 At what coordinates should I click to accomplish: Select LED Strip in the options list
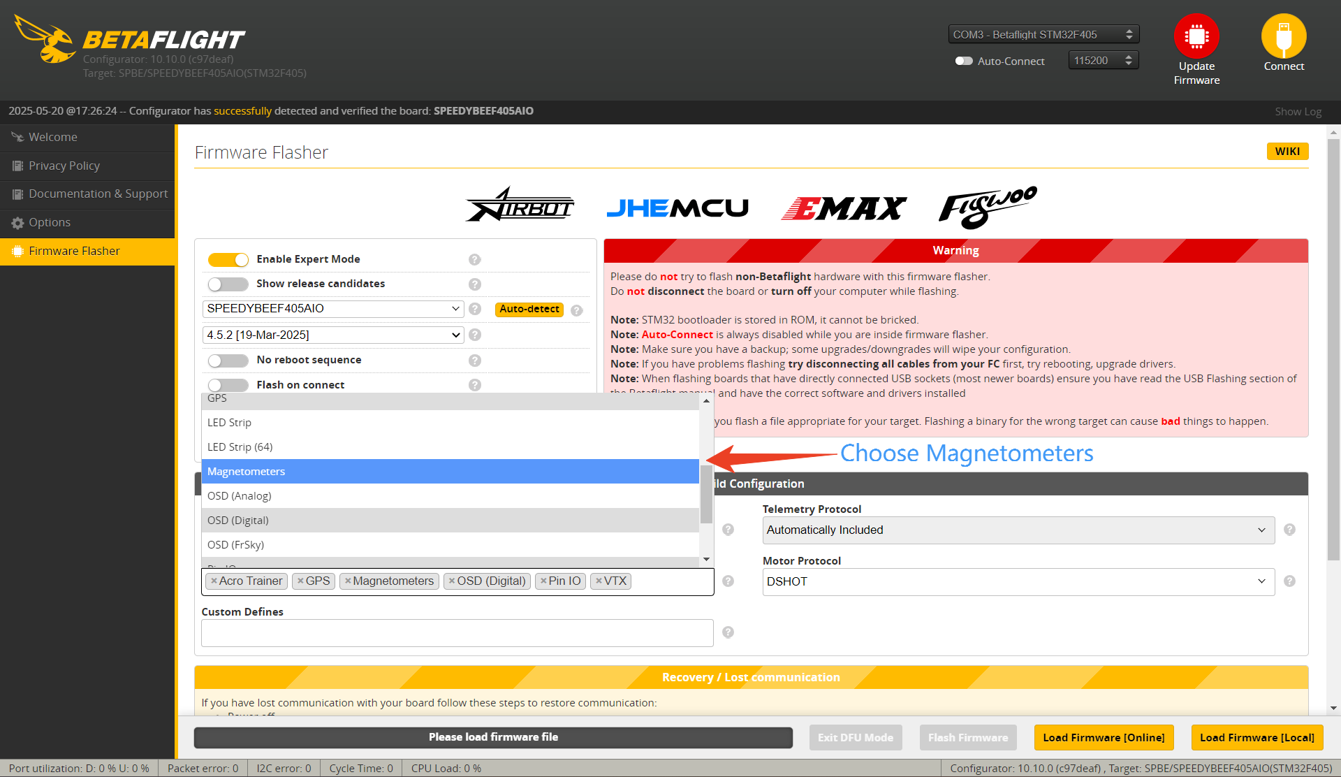[450, 423]
